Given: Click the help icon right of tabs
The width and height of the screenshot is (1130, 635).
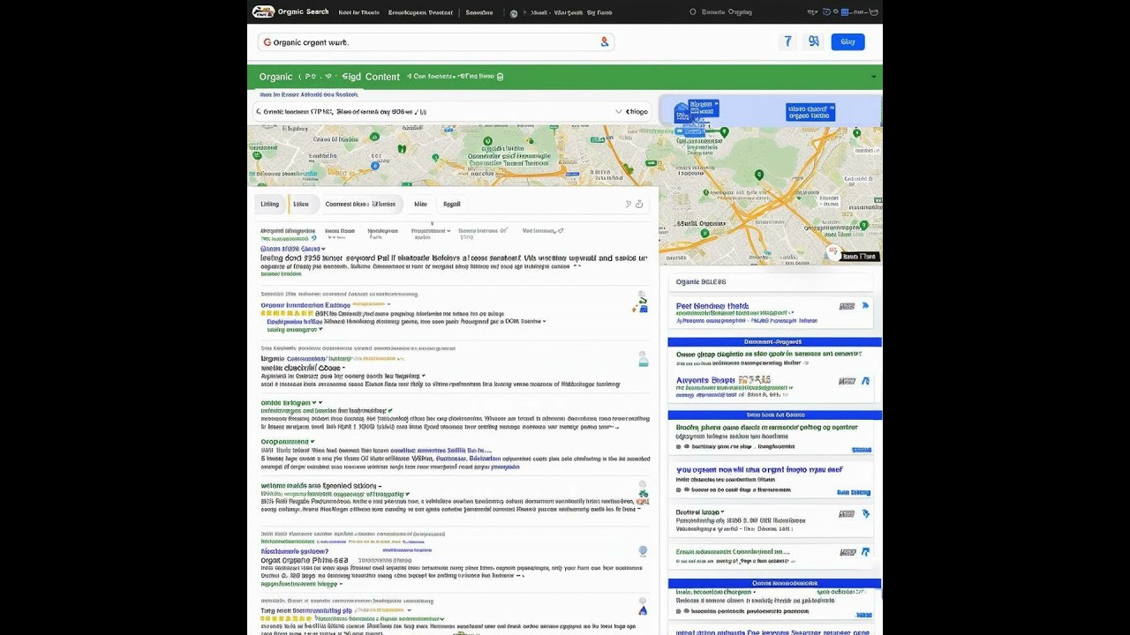Looking at the screenshot, I should (x=639, y=204).
